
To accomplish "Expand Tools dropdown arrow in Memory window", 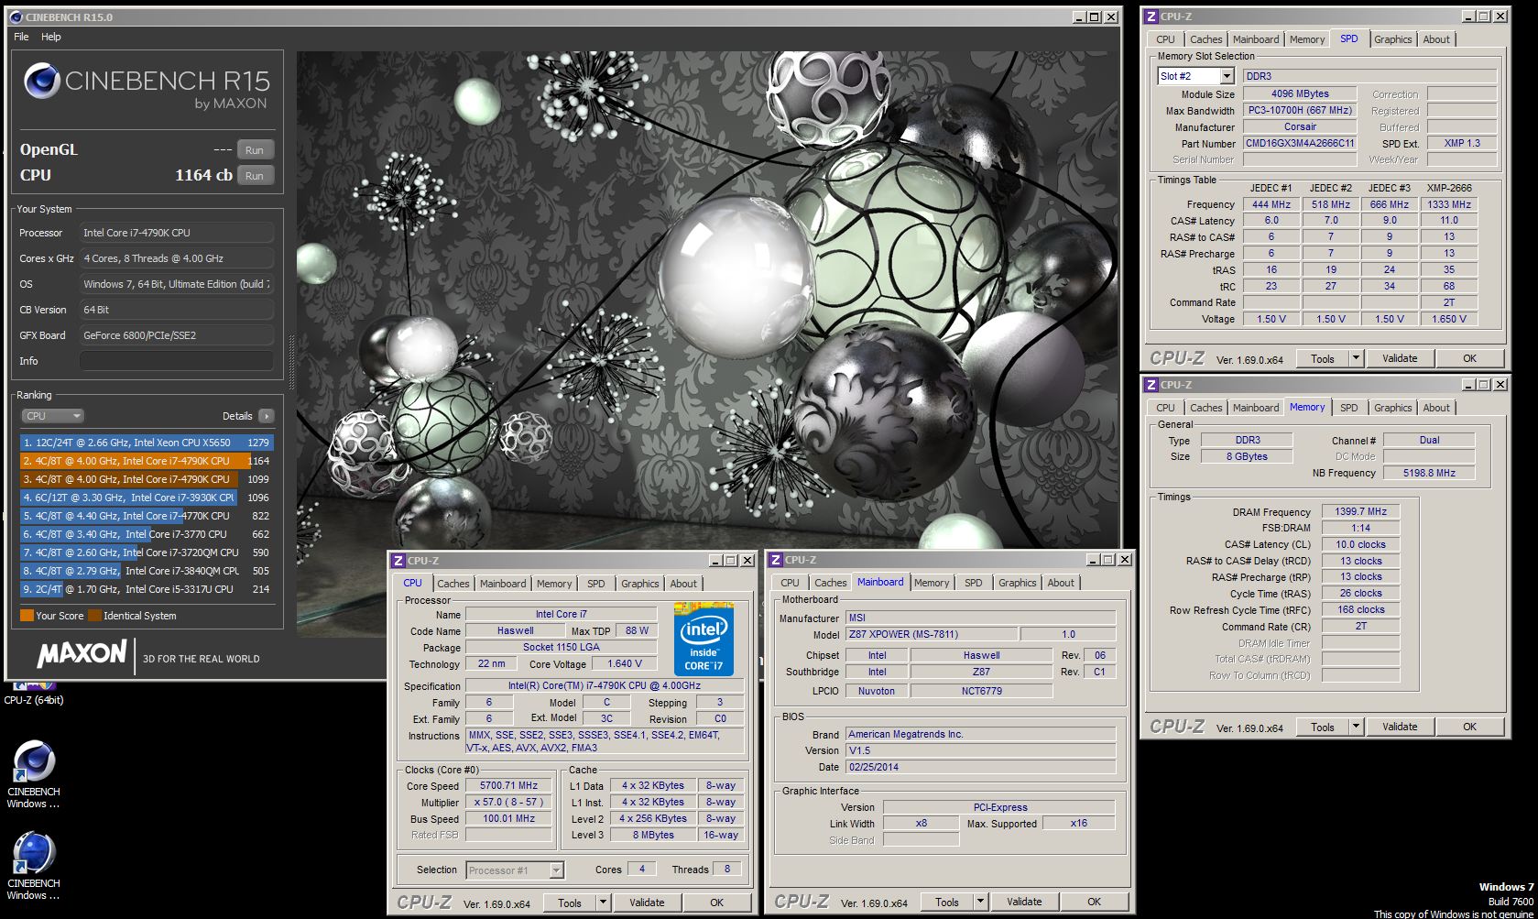I will pyautogui.click(x=1356, y=727).
